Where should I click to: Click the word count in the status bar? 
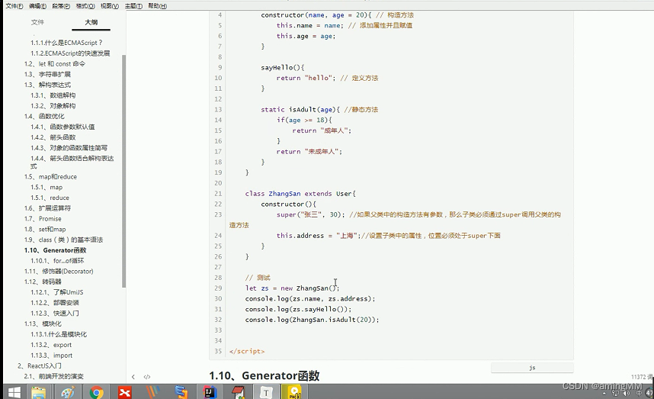pos(642,377)
